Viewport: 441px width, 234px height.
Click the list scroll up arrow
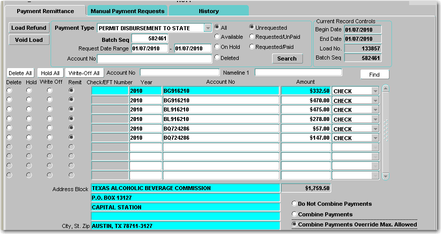coord(385,88)
